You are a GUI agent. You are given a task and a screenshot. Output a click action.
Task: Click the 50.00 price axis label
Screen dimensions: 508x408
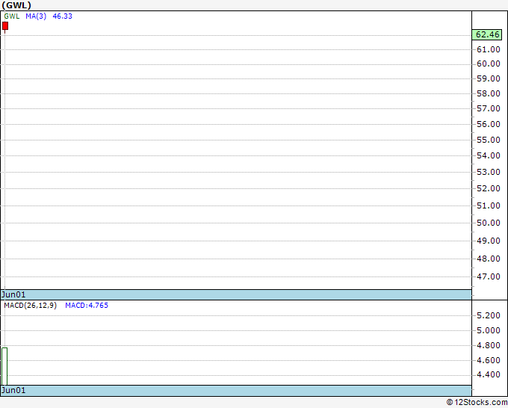[489, 223]
